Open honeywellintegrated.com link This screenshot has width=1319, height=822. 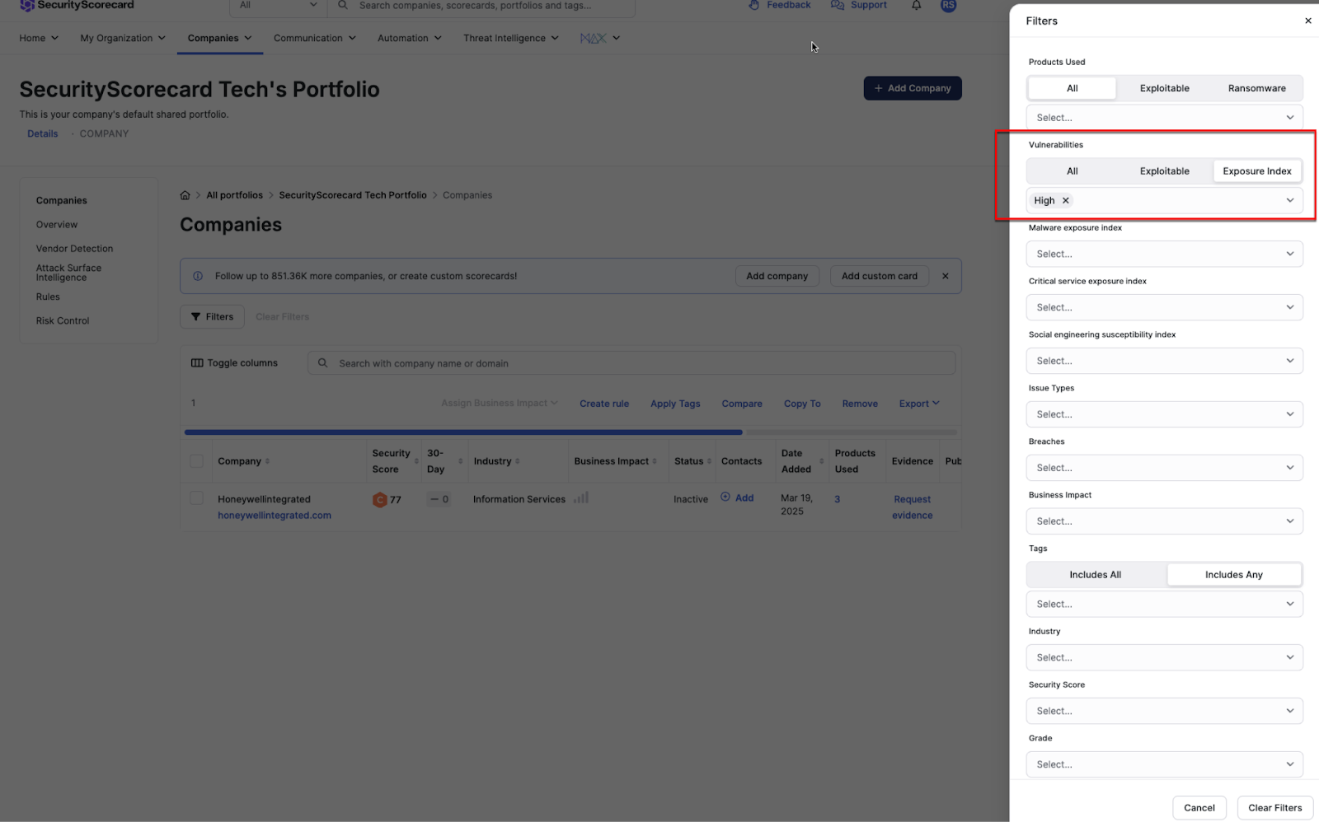275,516
